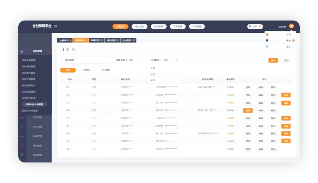
Task: Open 系统用户管理 in the sidebar
Action: coord(29,67)
